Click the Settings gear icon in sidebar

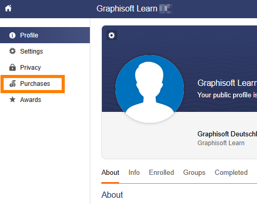13,51
